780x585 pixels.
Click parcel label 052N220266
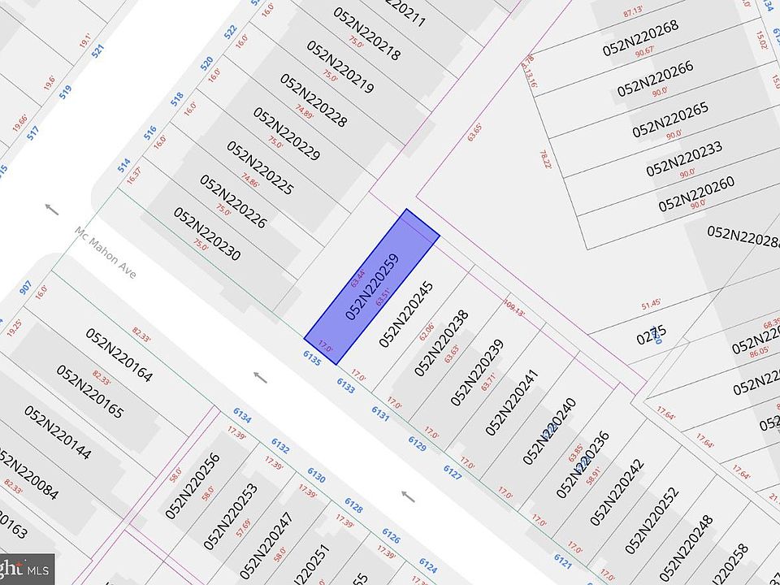click(655, 79)
